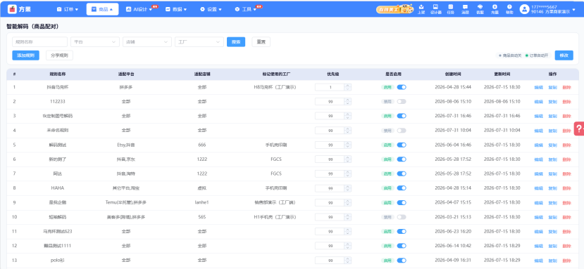Viewport: 584px width, 269px height.
Task: Click the 重置 reset button
Action: click(261, 42)
